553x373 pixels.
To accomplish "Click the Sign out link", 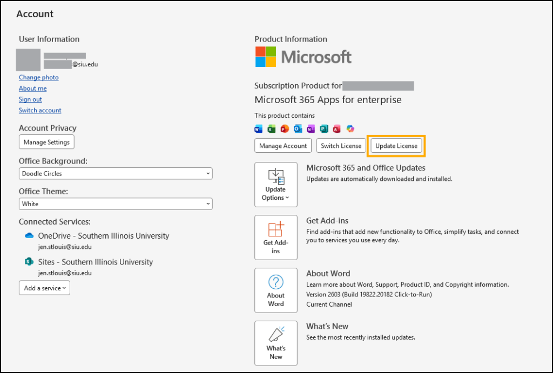I will 30,99.
